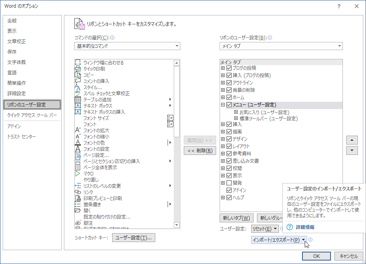
Task: Toggle the 開発 tab checkbox
Action: click(x=229, y=182)
